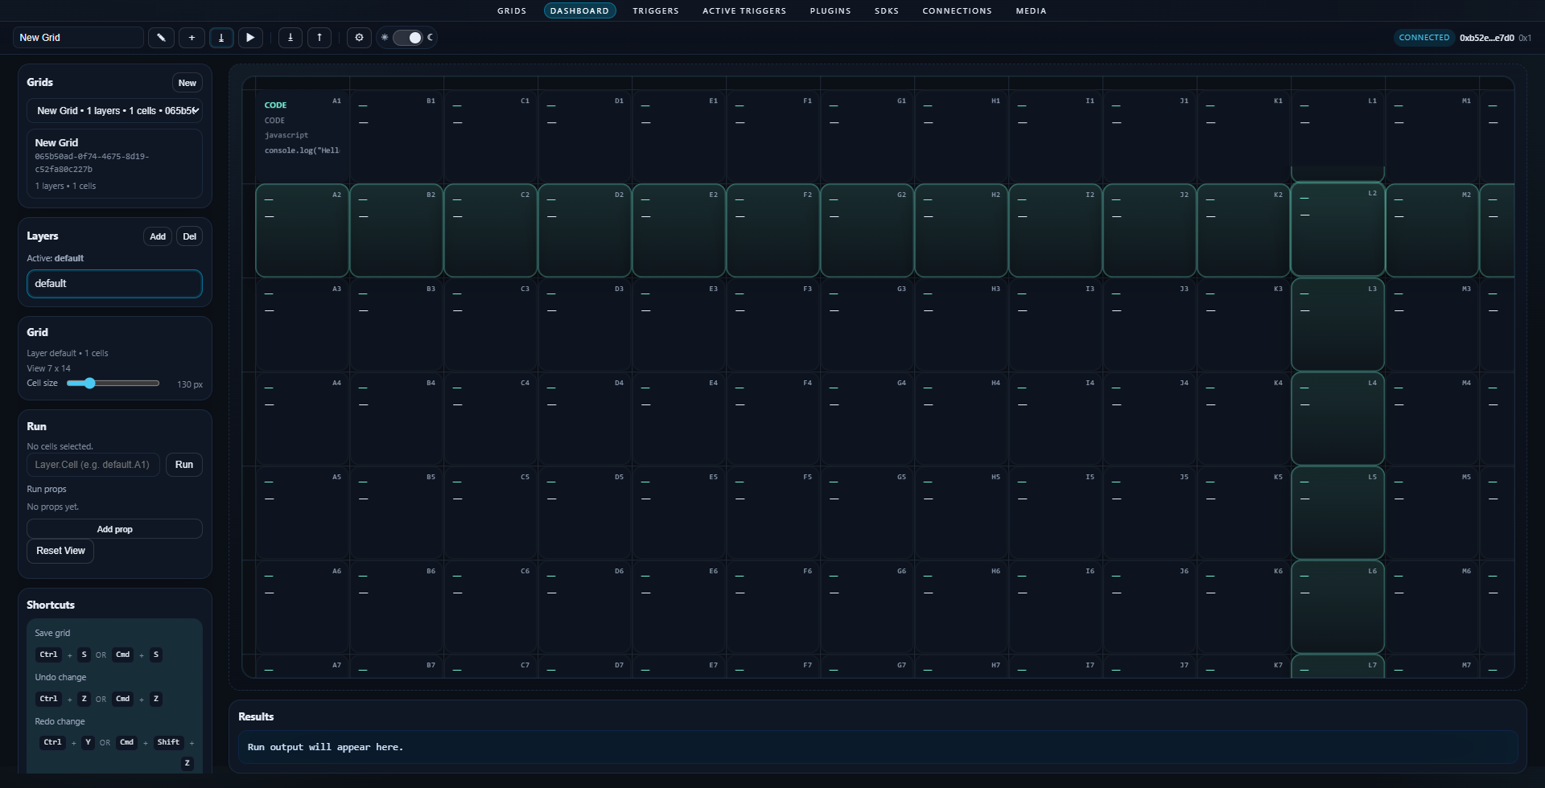The width and height of the screenshot is (1545, 788).
Task: Select the New Grid card in Grids
Action: 115,164
